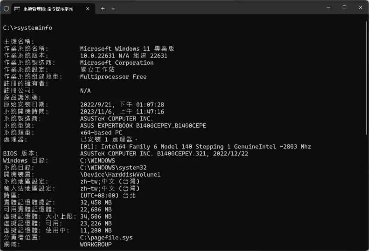The height and width of the screenshot is (251, 369).
Task: Click the ASUSTeK COMPUTER INC. manufacturer value
Action: [x=116, y=119]
